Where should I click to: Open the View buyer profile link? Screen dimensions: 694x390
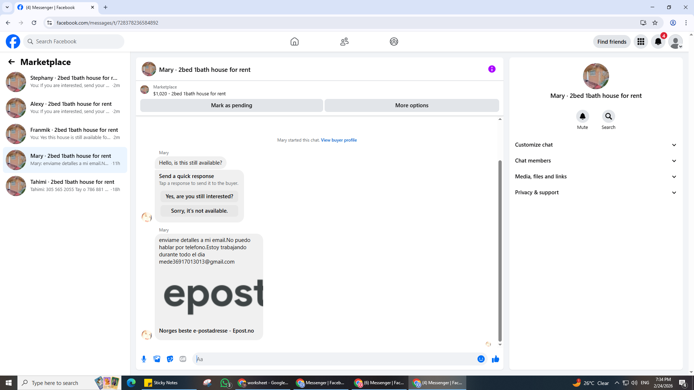coord(339,140)
